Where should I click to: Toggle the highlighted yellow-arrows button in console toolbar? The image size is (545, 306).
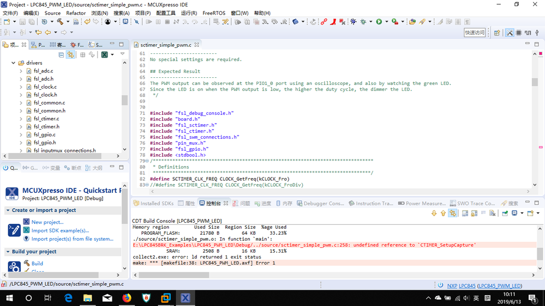click(x=453, y=213)
